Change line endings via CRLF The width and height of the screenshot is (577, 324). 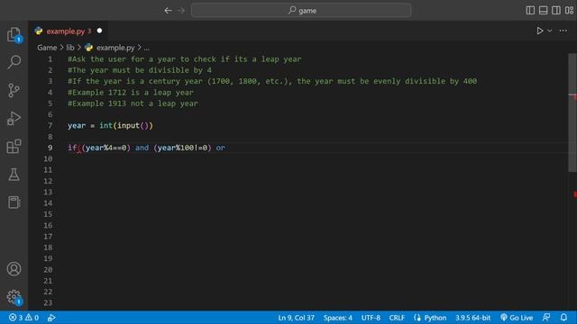point(397,318)
